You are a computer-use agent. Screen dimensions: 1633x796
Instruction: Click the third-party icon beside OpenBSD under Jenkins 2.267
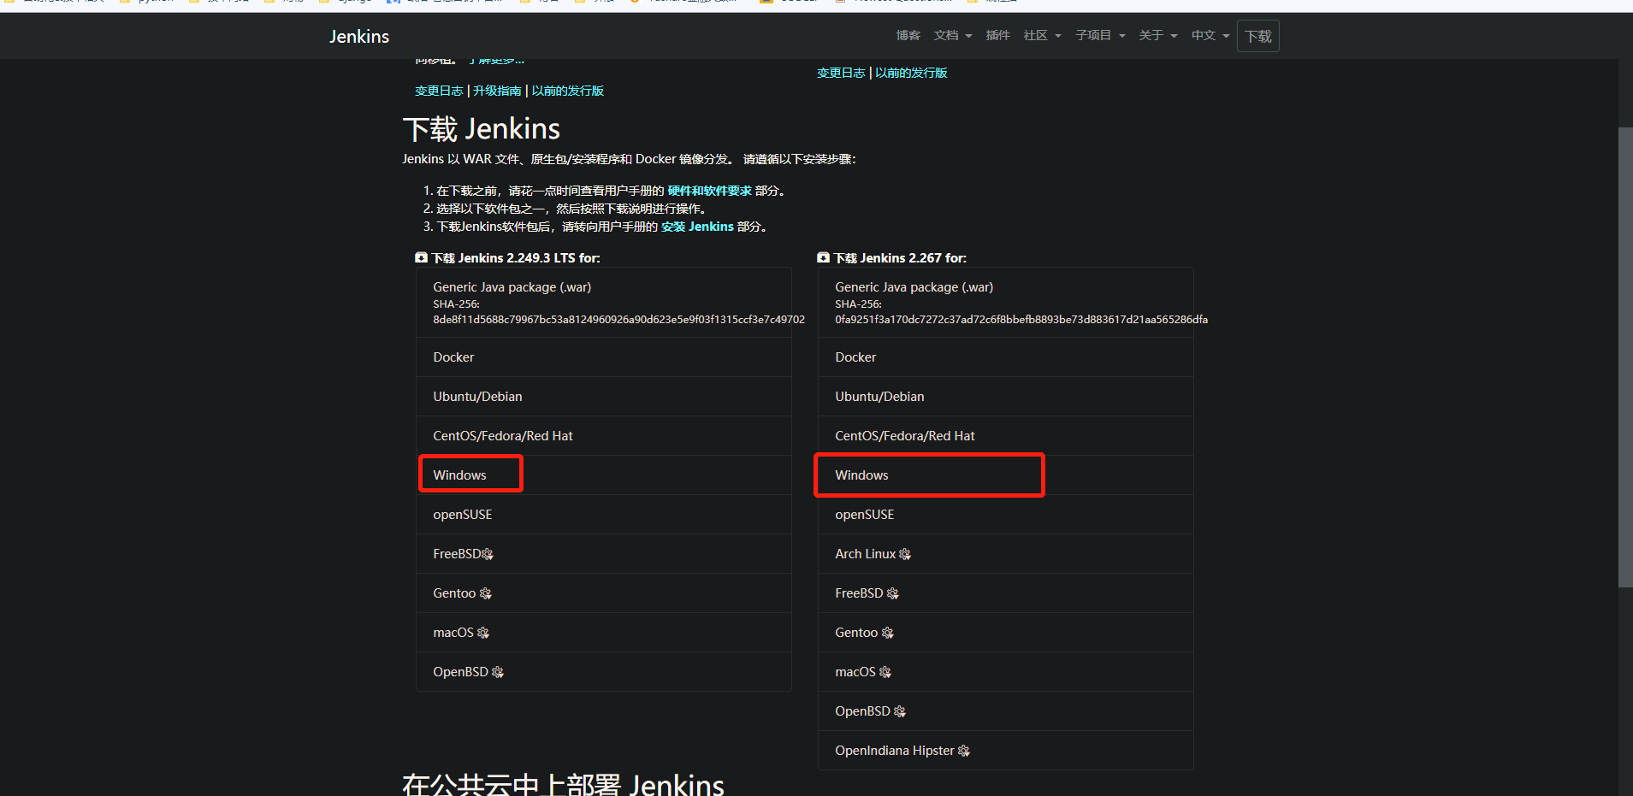tap(900, 711)
